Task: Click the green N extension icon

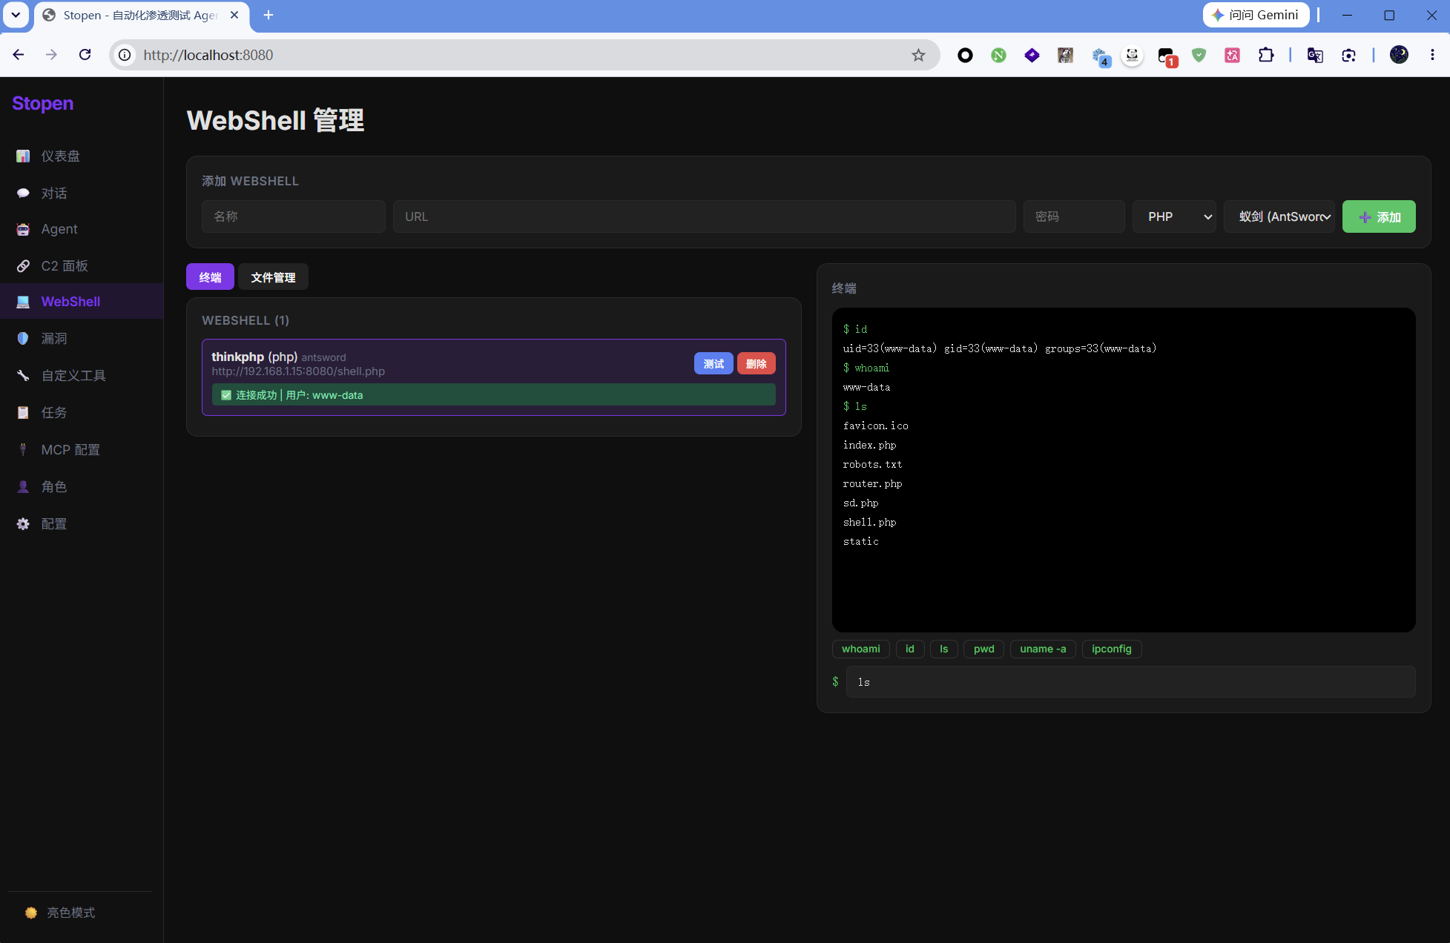Action: click(x=998, y=55)
